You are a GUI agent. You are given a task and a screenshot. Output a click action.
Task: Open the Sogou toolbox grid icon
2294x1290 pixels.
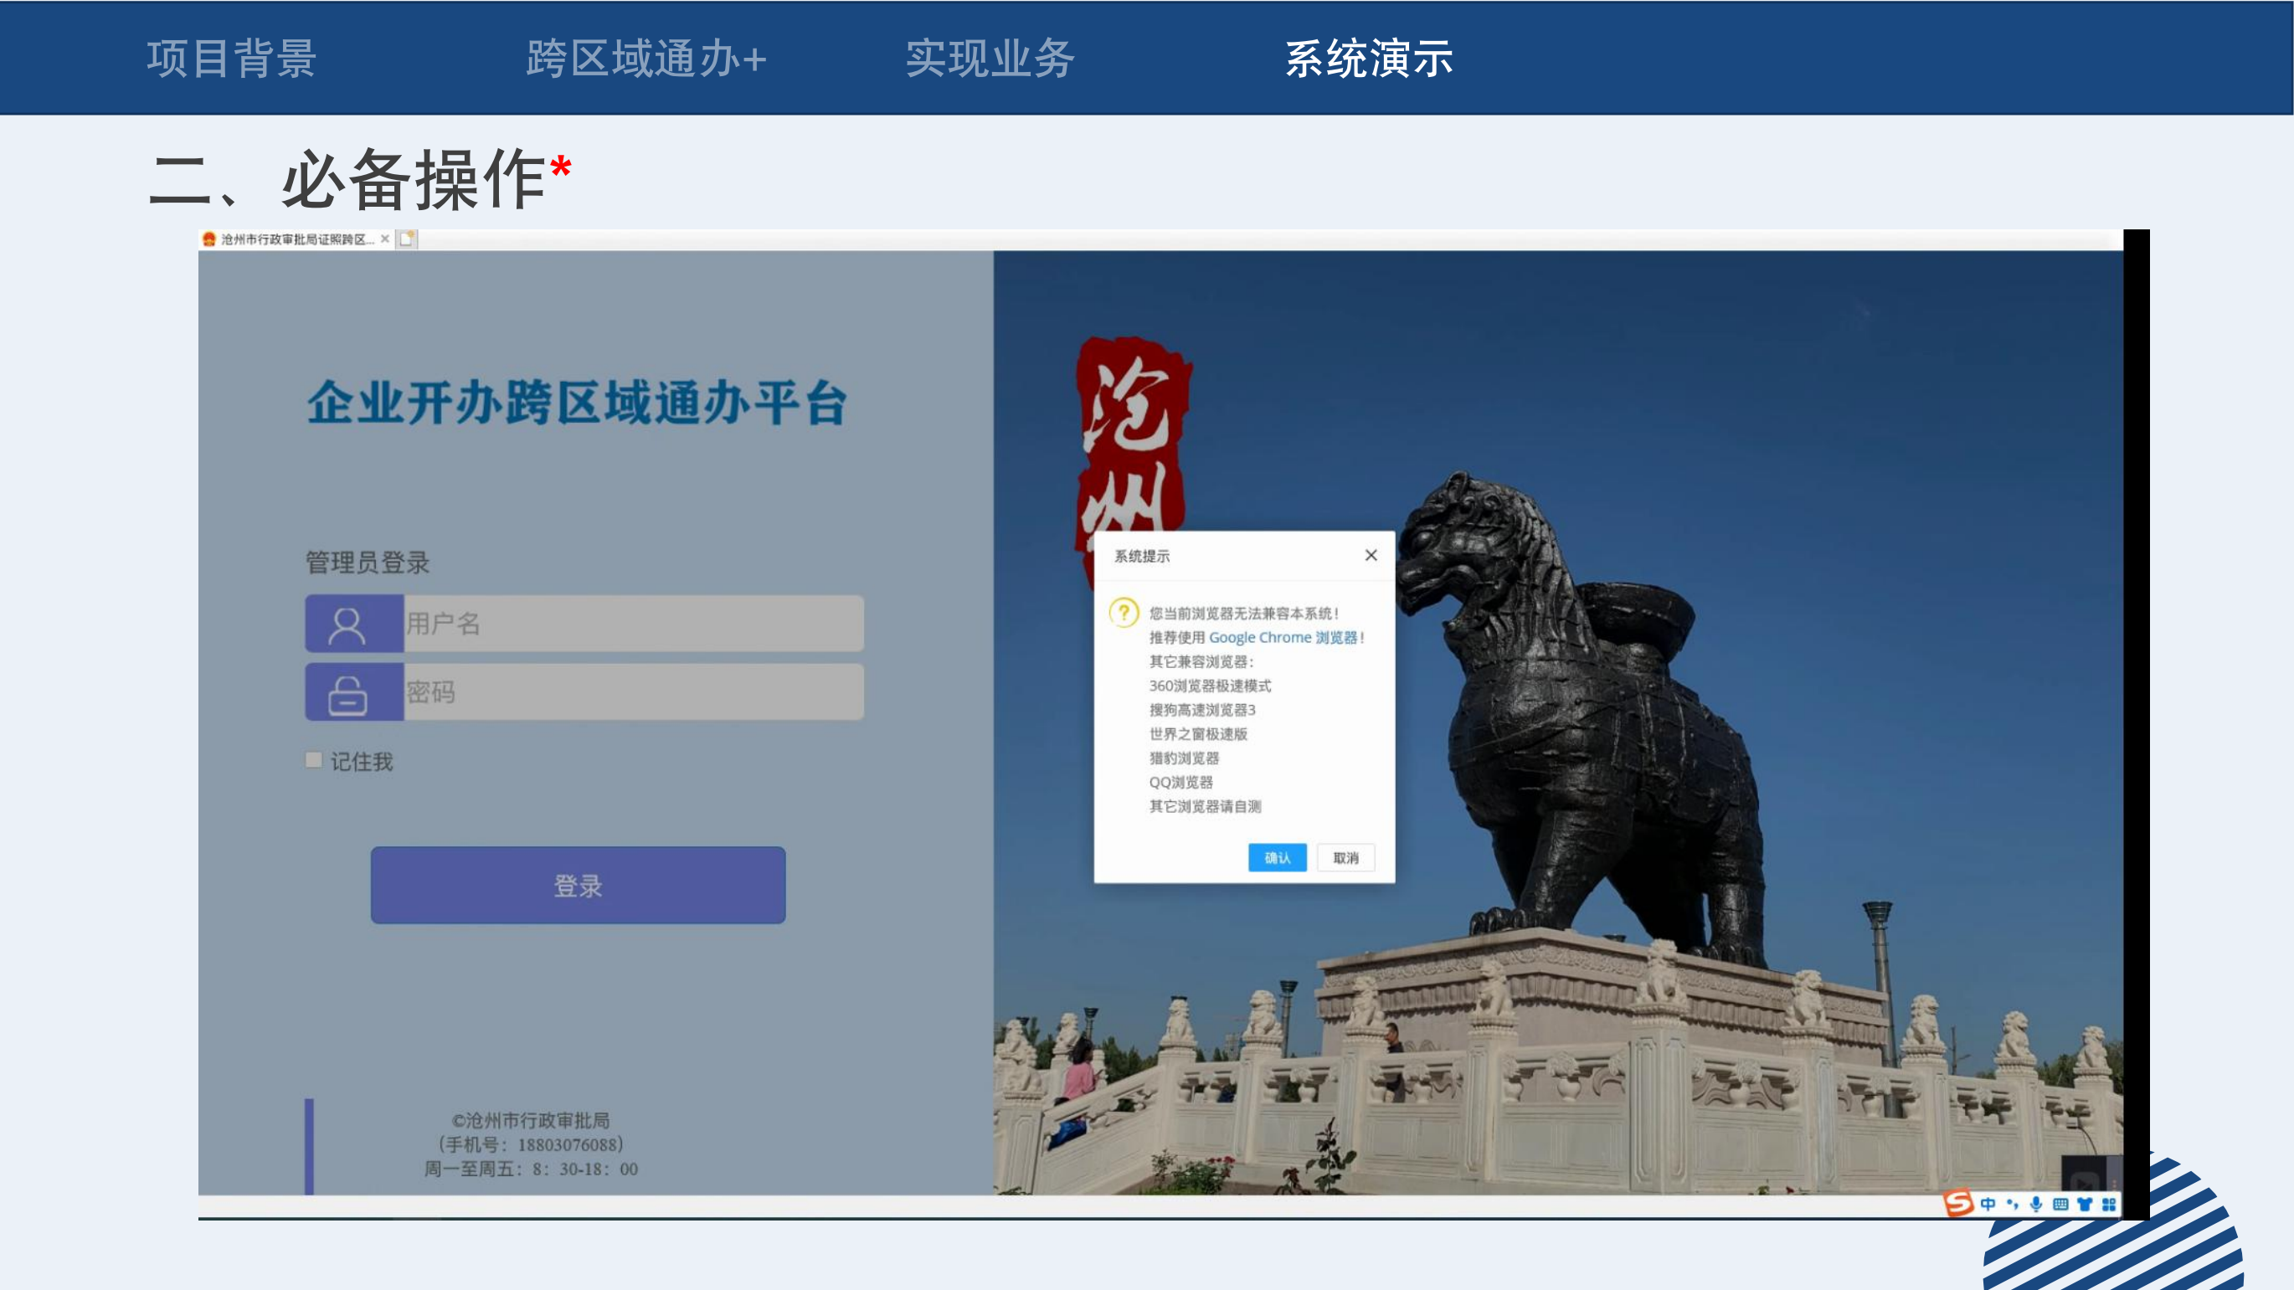click(x=2109, y=1205)
